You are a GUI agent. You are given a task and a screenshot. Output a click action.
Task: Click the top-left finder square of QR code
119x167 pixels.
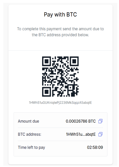coord(46,61)
